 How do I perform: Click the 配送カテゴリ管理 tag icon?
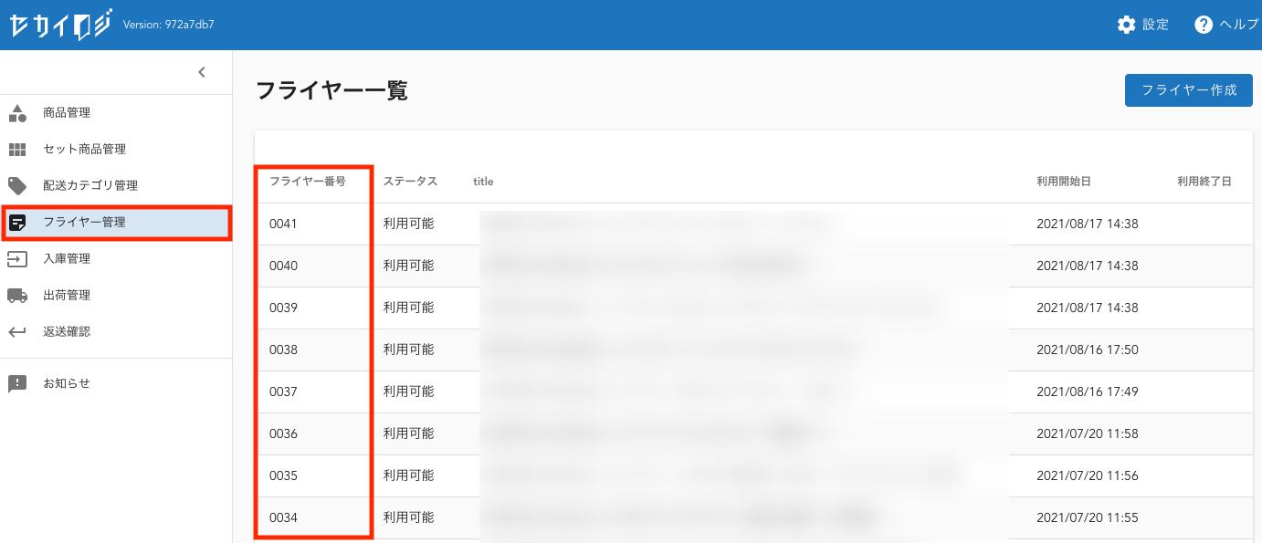click(17, 186)
